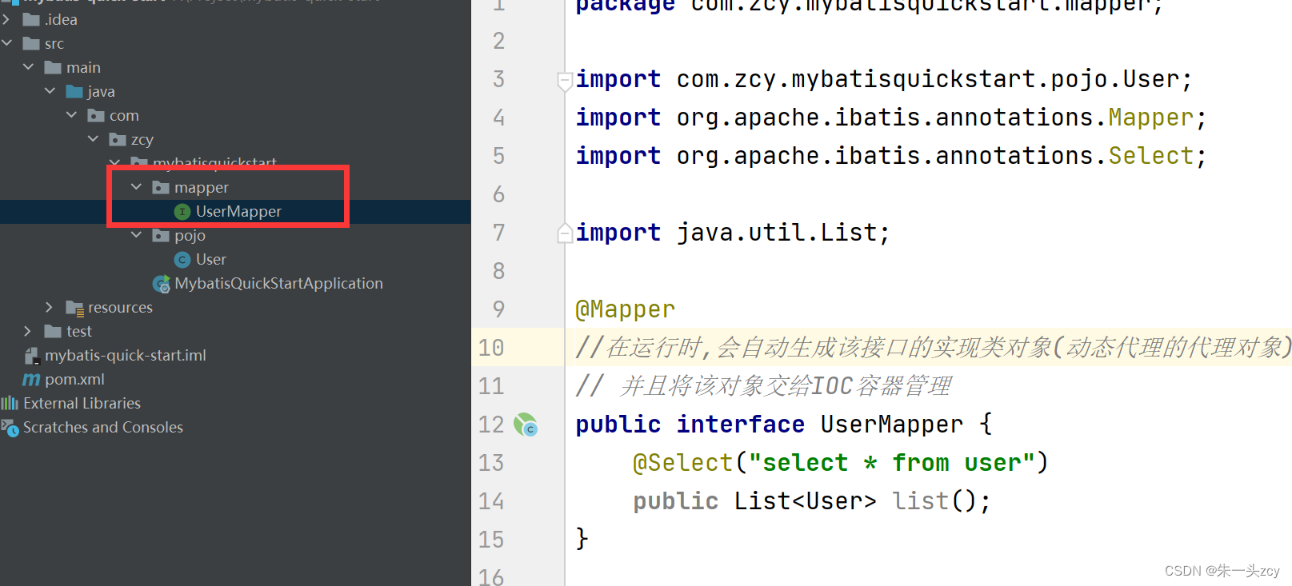The width and height of the screenshot is (1292, 586).
Task: Select the resources folder label
Action: pos(120,307)
